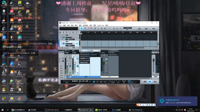
Task: Click the Stop button in transport
Action: (94, 82)
